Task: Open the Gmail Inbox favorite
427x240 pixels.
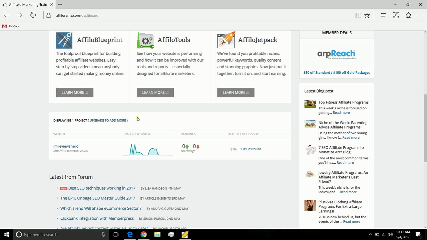Action: click(x=11, y=26)
